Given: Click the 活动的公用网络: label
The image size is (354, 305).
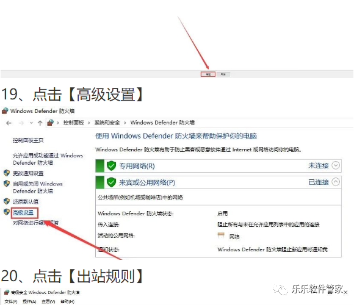Looking at the screenshot, I should pyautogui.click(x=116, y=235).
